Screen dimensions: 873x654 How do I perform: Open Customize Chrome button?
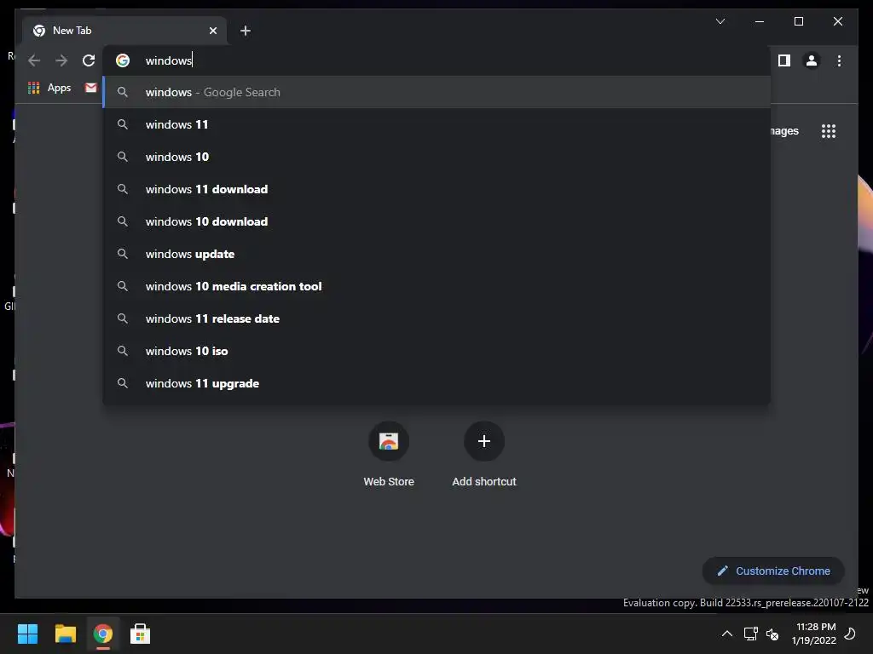coord(773,571)
